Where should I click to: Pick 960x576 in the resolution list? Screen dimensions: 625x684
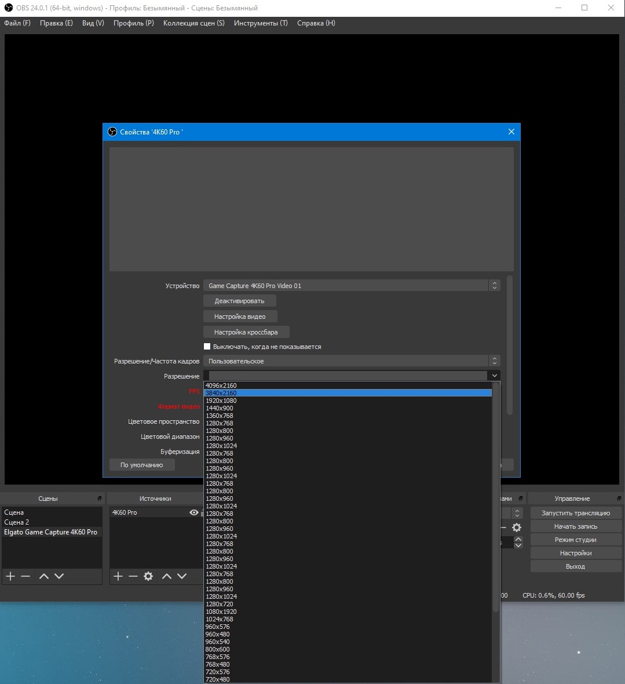348,627
